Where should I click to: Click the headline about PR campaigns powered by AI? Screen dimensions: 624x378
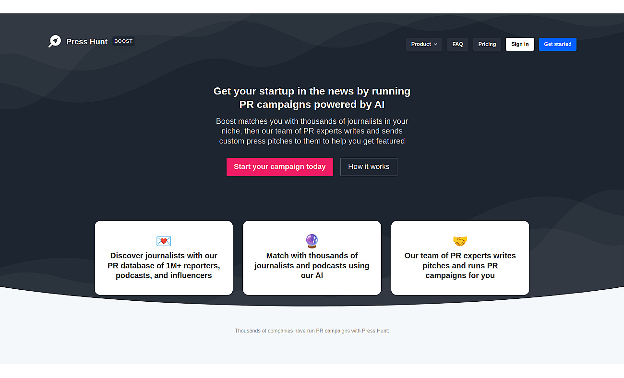[312, 98]
